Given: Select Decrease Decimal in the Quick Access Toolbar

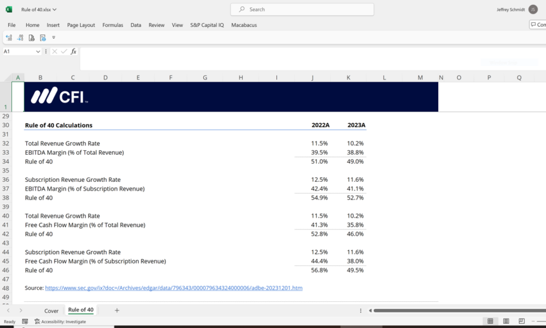Looking at the screenshot, I should tap(20, 37).
